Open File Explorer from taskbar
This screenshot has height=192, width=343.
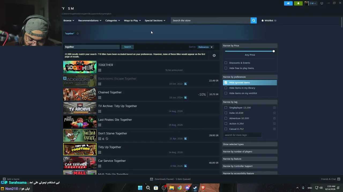point(171,188)
